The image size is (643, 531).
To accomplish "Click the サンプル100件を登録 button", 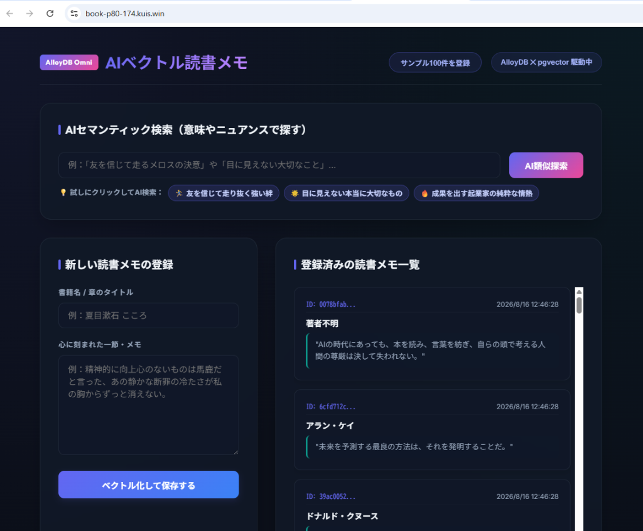I will [x=435, y=63].
